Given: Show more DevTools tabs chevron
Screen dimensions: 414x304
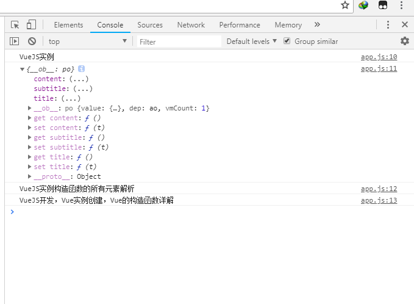Looking at the screenshot, I should [x=317, y=24].
